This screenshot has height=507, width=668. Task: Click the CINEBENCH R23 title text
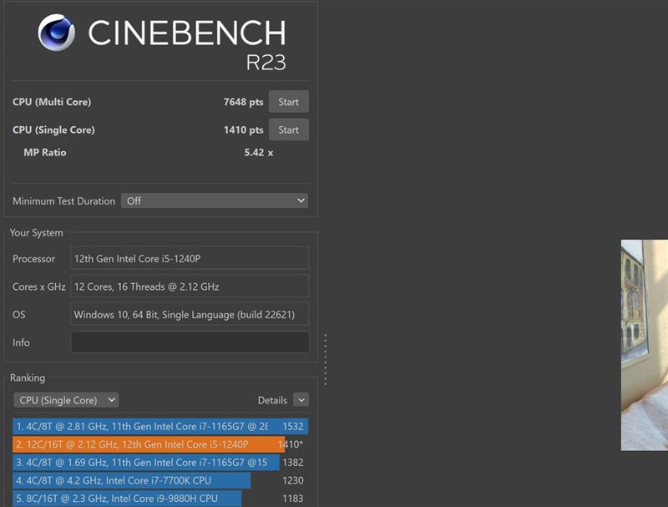(x=186, y=44)
